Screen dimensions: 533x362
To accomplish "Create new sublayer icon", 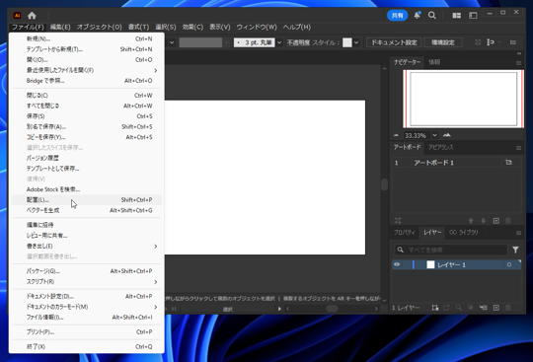I will tap(483, 308).
